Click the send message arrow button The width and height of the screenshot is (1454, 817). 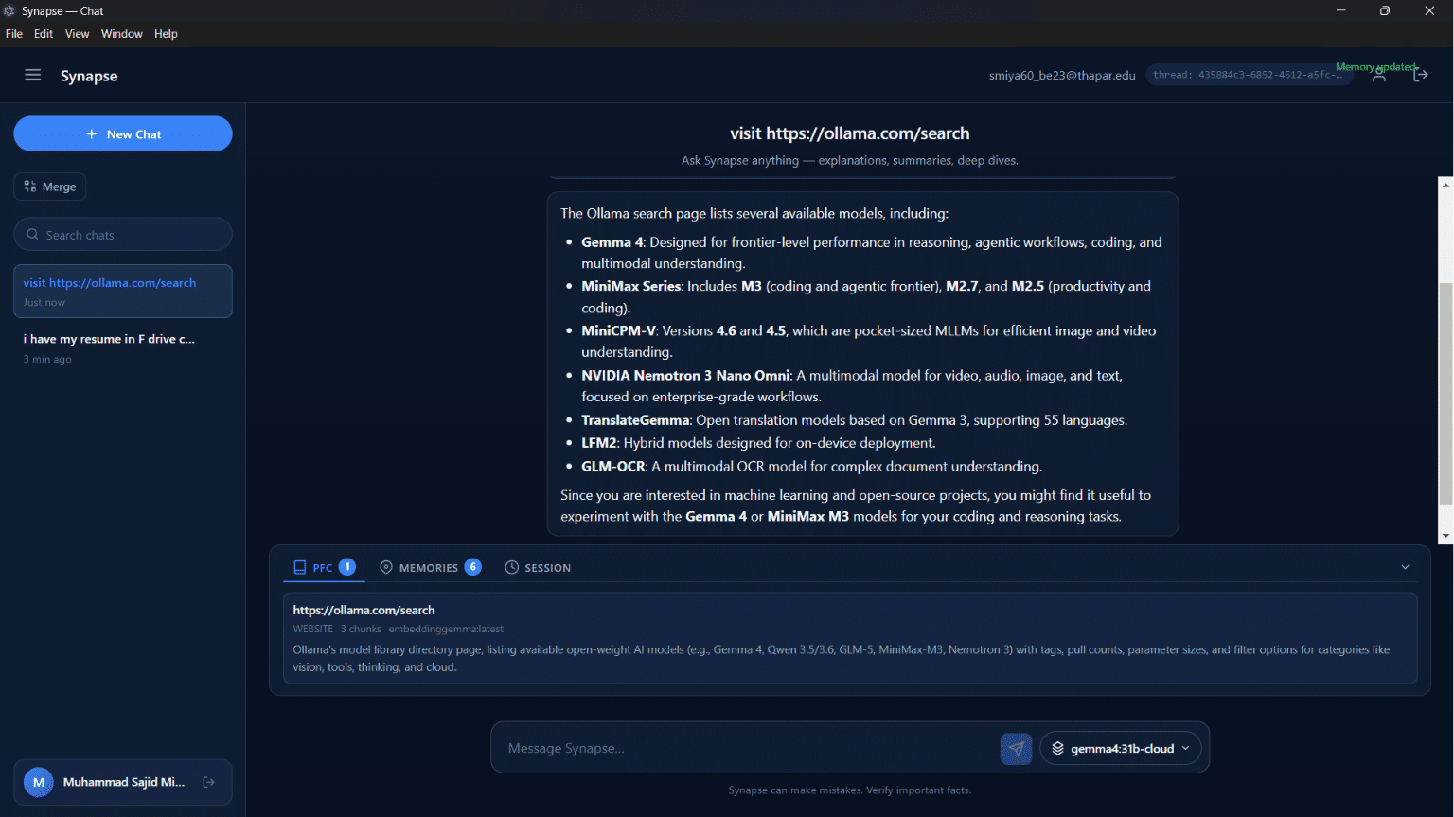click(1016, 748)
